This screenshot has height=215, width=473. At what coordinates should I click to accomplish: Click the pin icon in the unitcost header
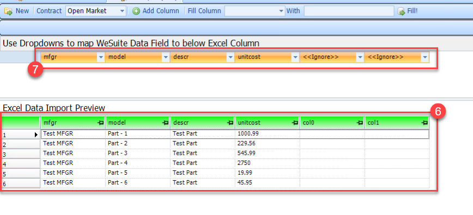click(295, 122)
